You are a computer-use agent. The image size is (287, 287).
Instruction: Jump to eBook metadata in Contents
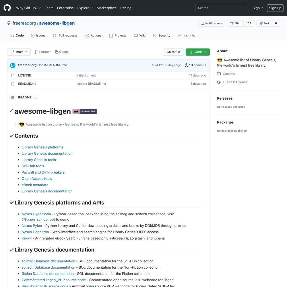35,185
